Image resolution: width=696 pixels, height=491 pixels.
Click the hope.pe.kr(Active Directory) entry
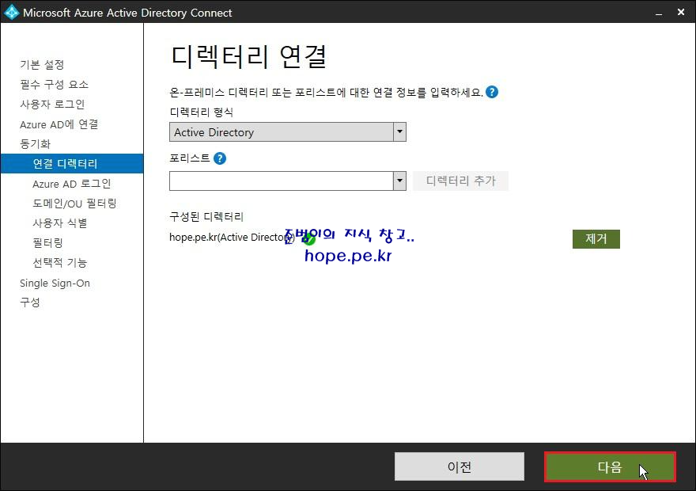(x=232, y=238)
